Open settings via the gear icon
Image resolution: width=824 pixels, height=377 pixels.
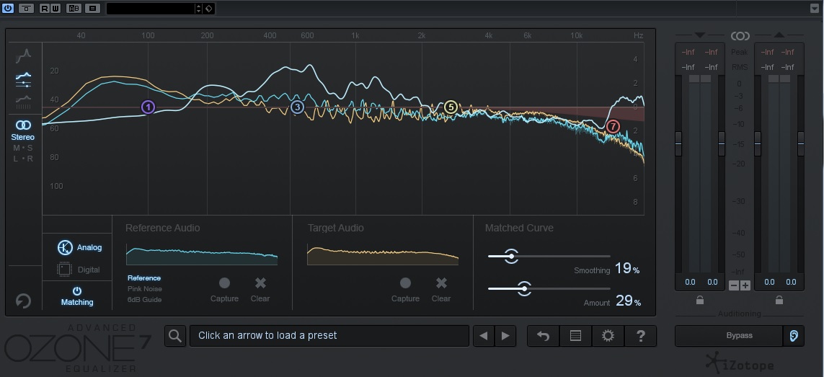pos(608,335)
